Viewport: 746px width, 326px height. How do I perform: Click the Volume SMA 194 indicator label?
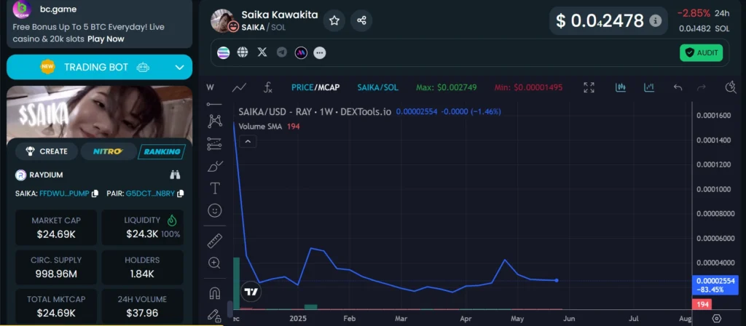pos(270,127)
